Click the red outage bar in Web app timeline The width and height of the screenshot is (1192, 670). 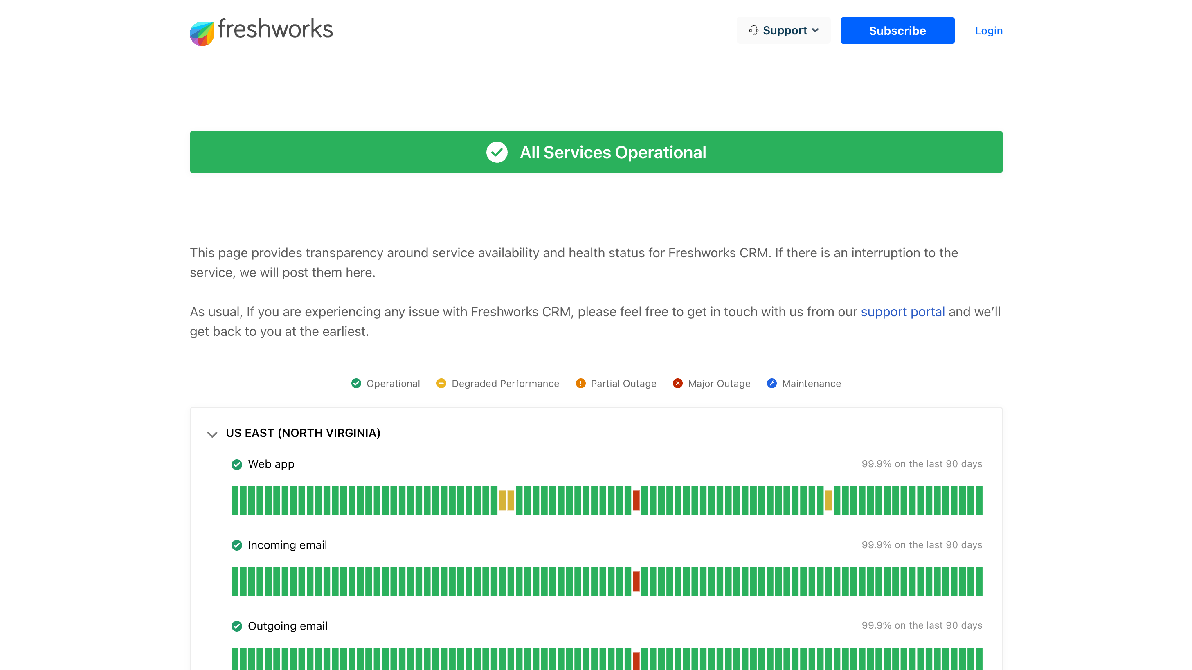(636, 500)
